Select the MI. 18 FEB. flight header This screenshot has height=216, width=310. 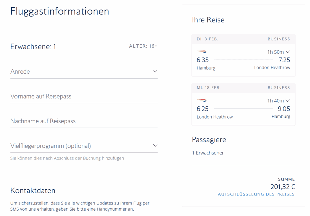pyautogui.click(x=209, y=88)
